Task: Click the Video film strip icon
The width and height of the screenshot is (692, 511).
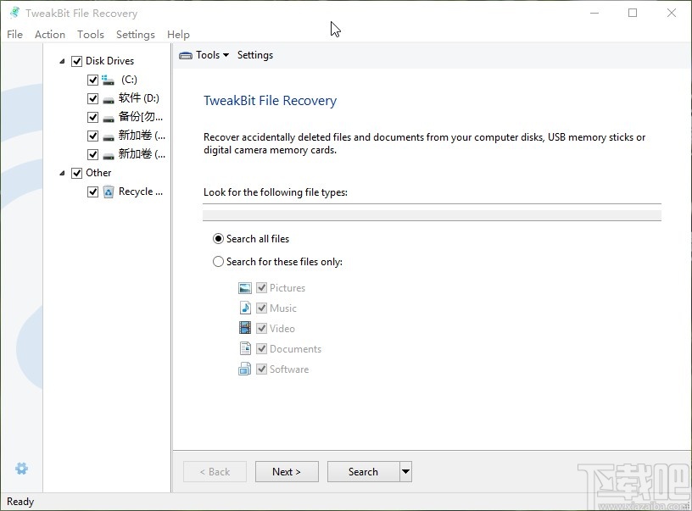Action: 245,329
